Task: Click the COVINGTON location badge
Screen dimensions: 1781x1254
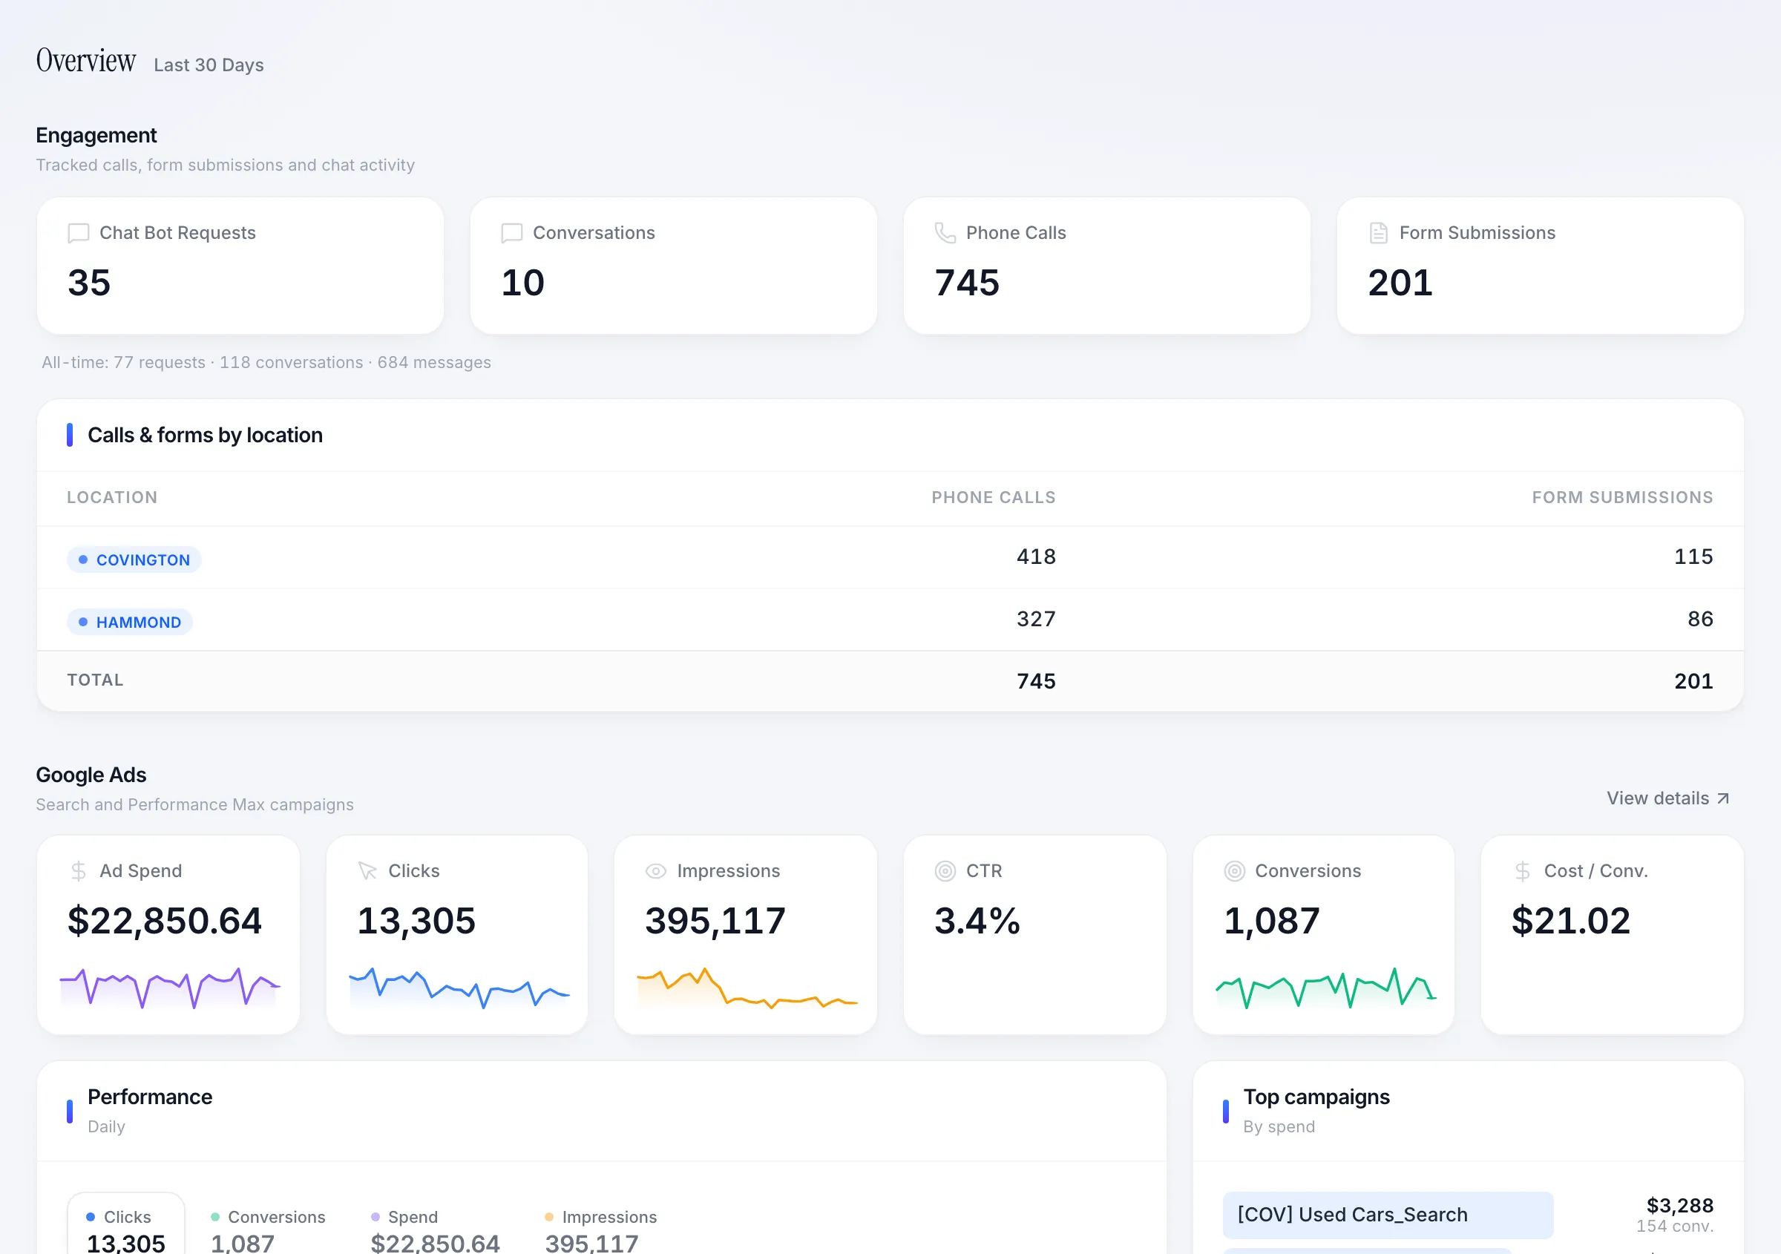Action: [x=134, y=559]
